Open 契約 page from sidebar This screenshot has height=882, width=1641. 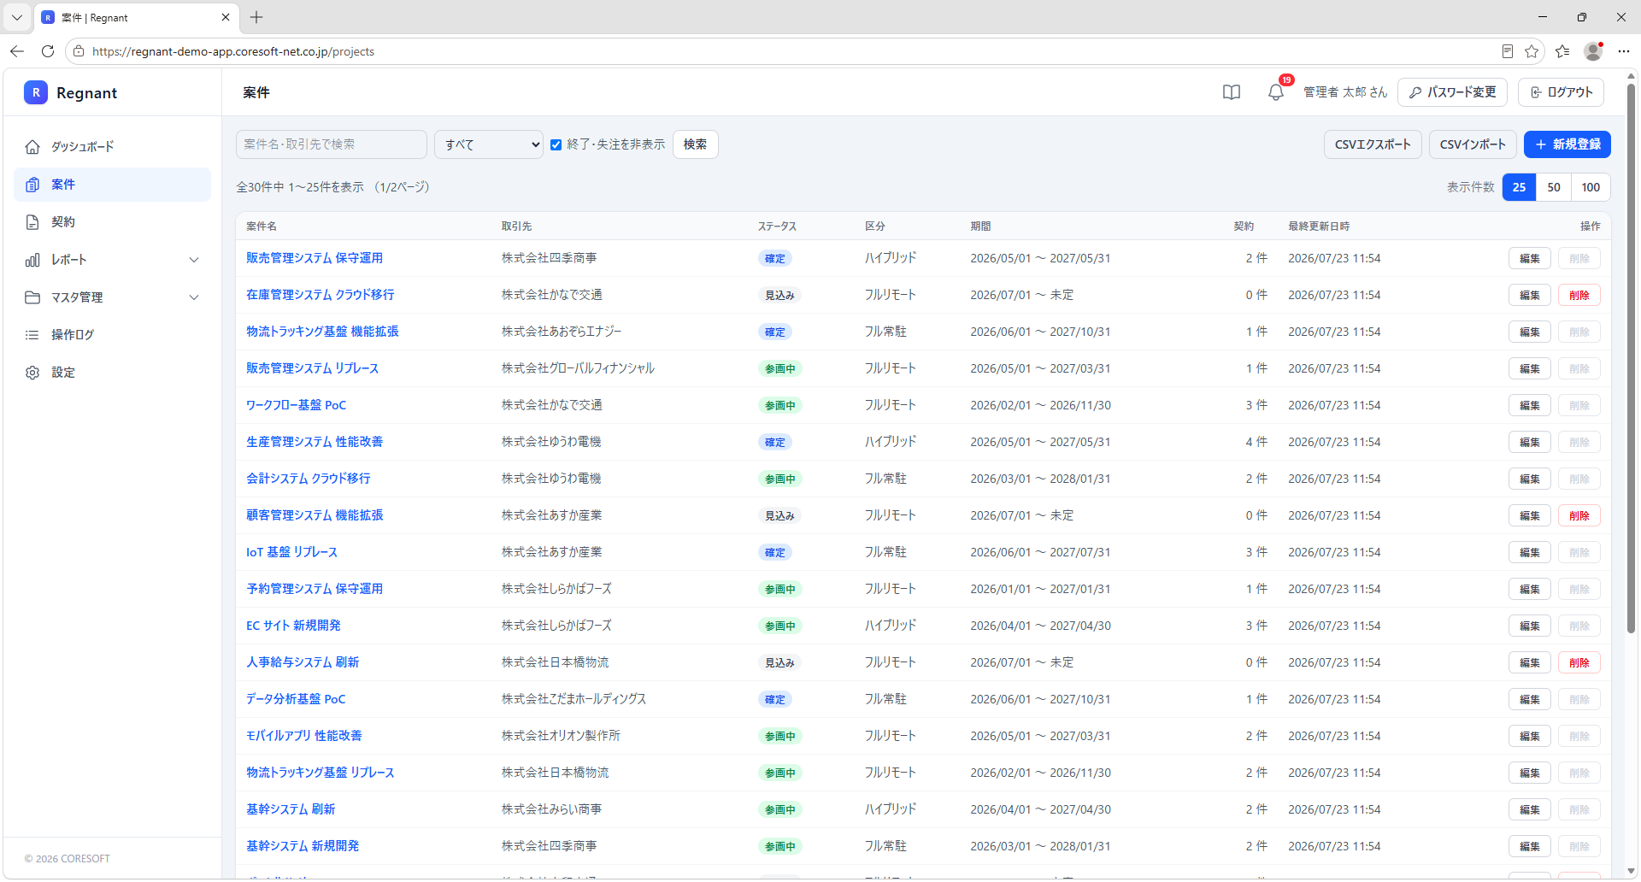(112, 222)
